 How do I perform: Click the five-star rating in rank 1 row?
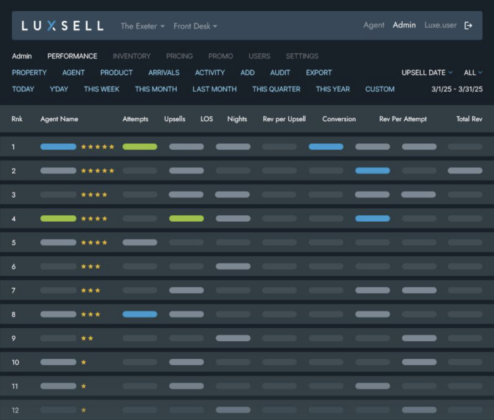[98, 147]
